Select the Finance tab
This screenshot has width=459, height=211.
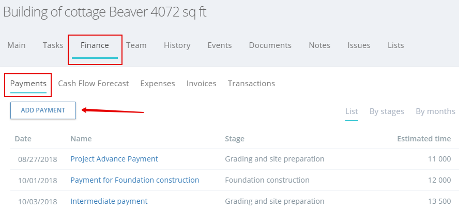coord(95,45)
